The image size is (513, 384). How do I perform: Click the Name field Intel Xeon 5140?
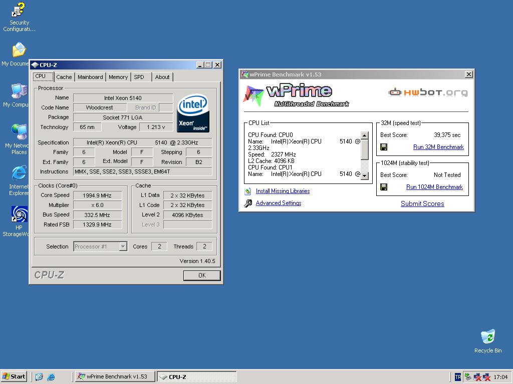123,98
